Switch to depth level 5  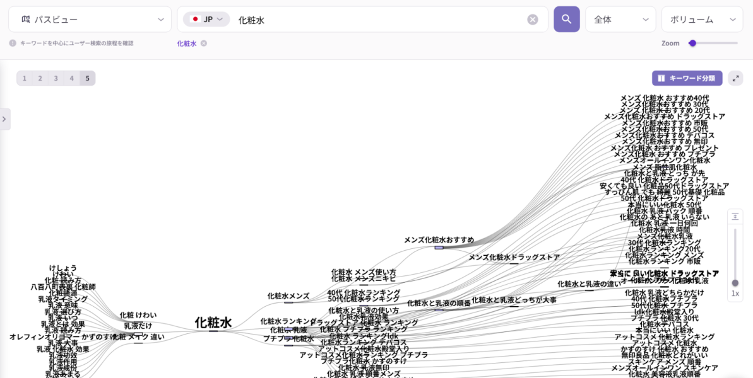pyautogui.click(x=87, y=78)
